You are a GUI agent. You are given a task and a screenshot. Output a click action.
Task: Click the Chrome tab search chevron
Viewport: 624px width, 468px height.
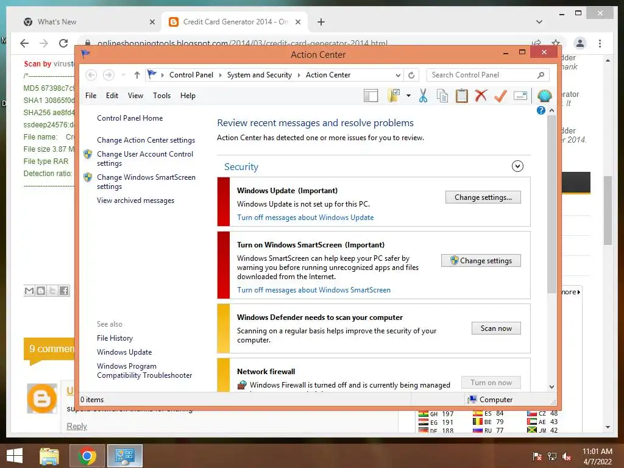tap(539, 22)
